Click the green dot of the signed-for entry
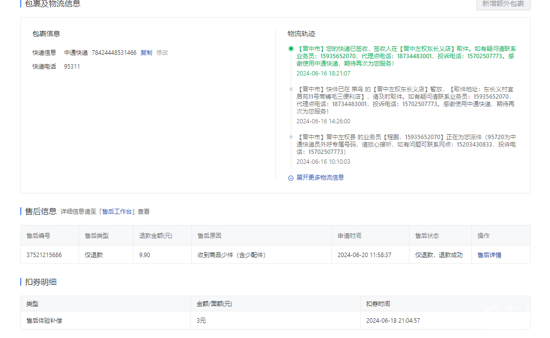Screen dimensions: 550x338 [x=291, y=49]
